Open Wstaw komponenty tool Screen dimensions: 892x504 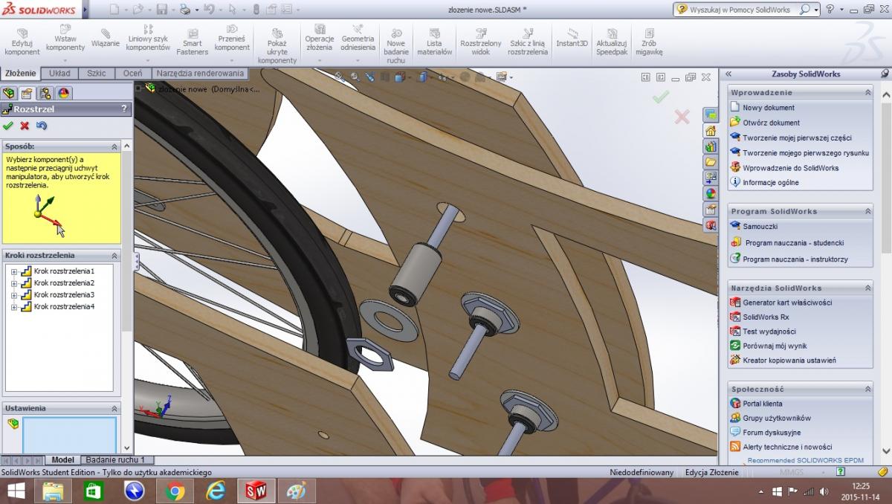(x=65, y=42)
